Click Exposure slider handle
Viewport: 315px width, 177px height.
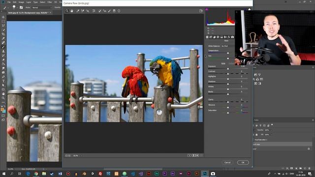228,69
